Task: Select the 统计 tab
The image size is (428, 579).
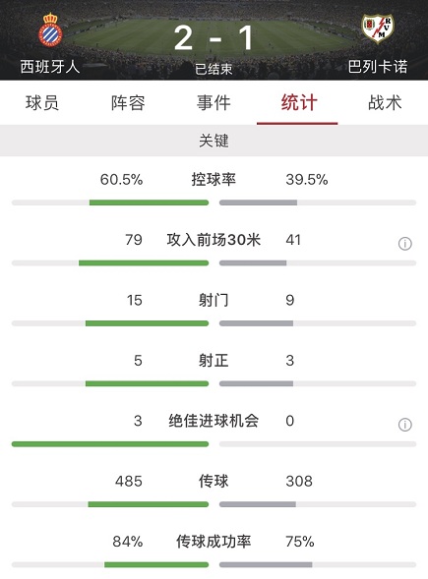Action: coord(299,102)
